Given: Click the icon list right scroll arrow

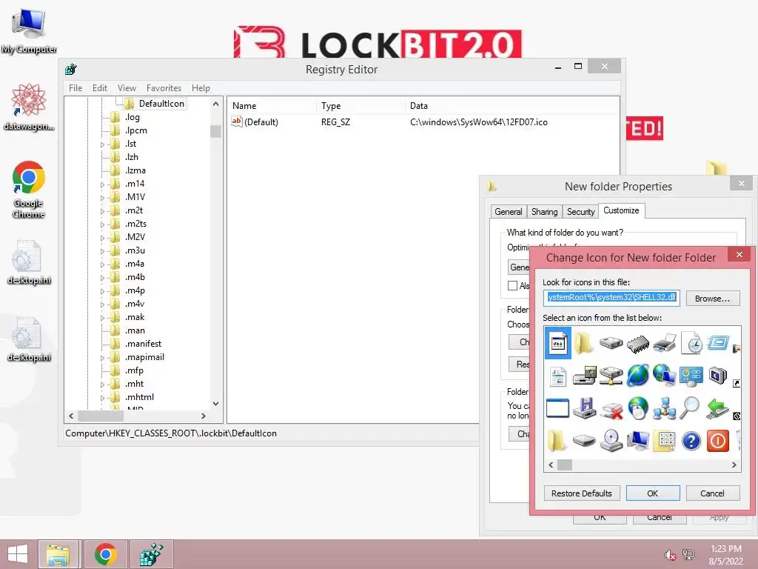Looking at the screenshot, I should 734,465.
